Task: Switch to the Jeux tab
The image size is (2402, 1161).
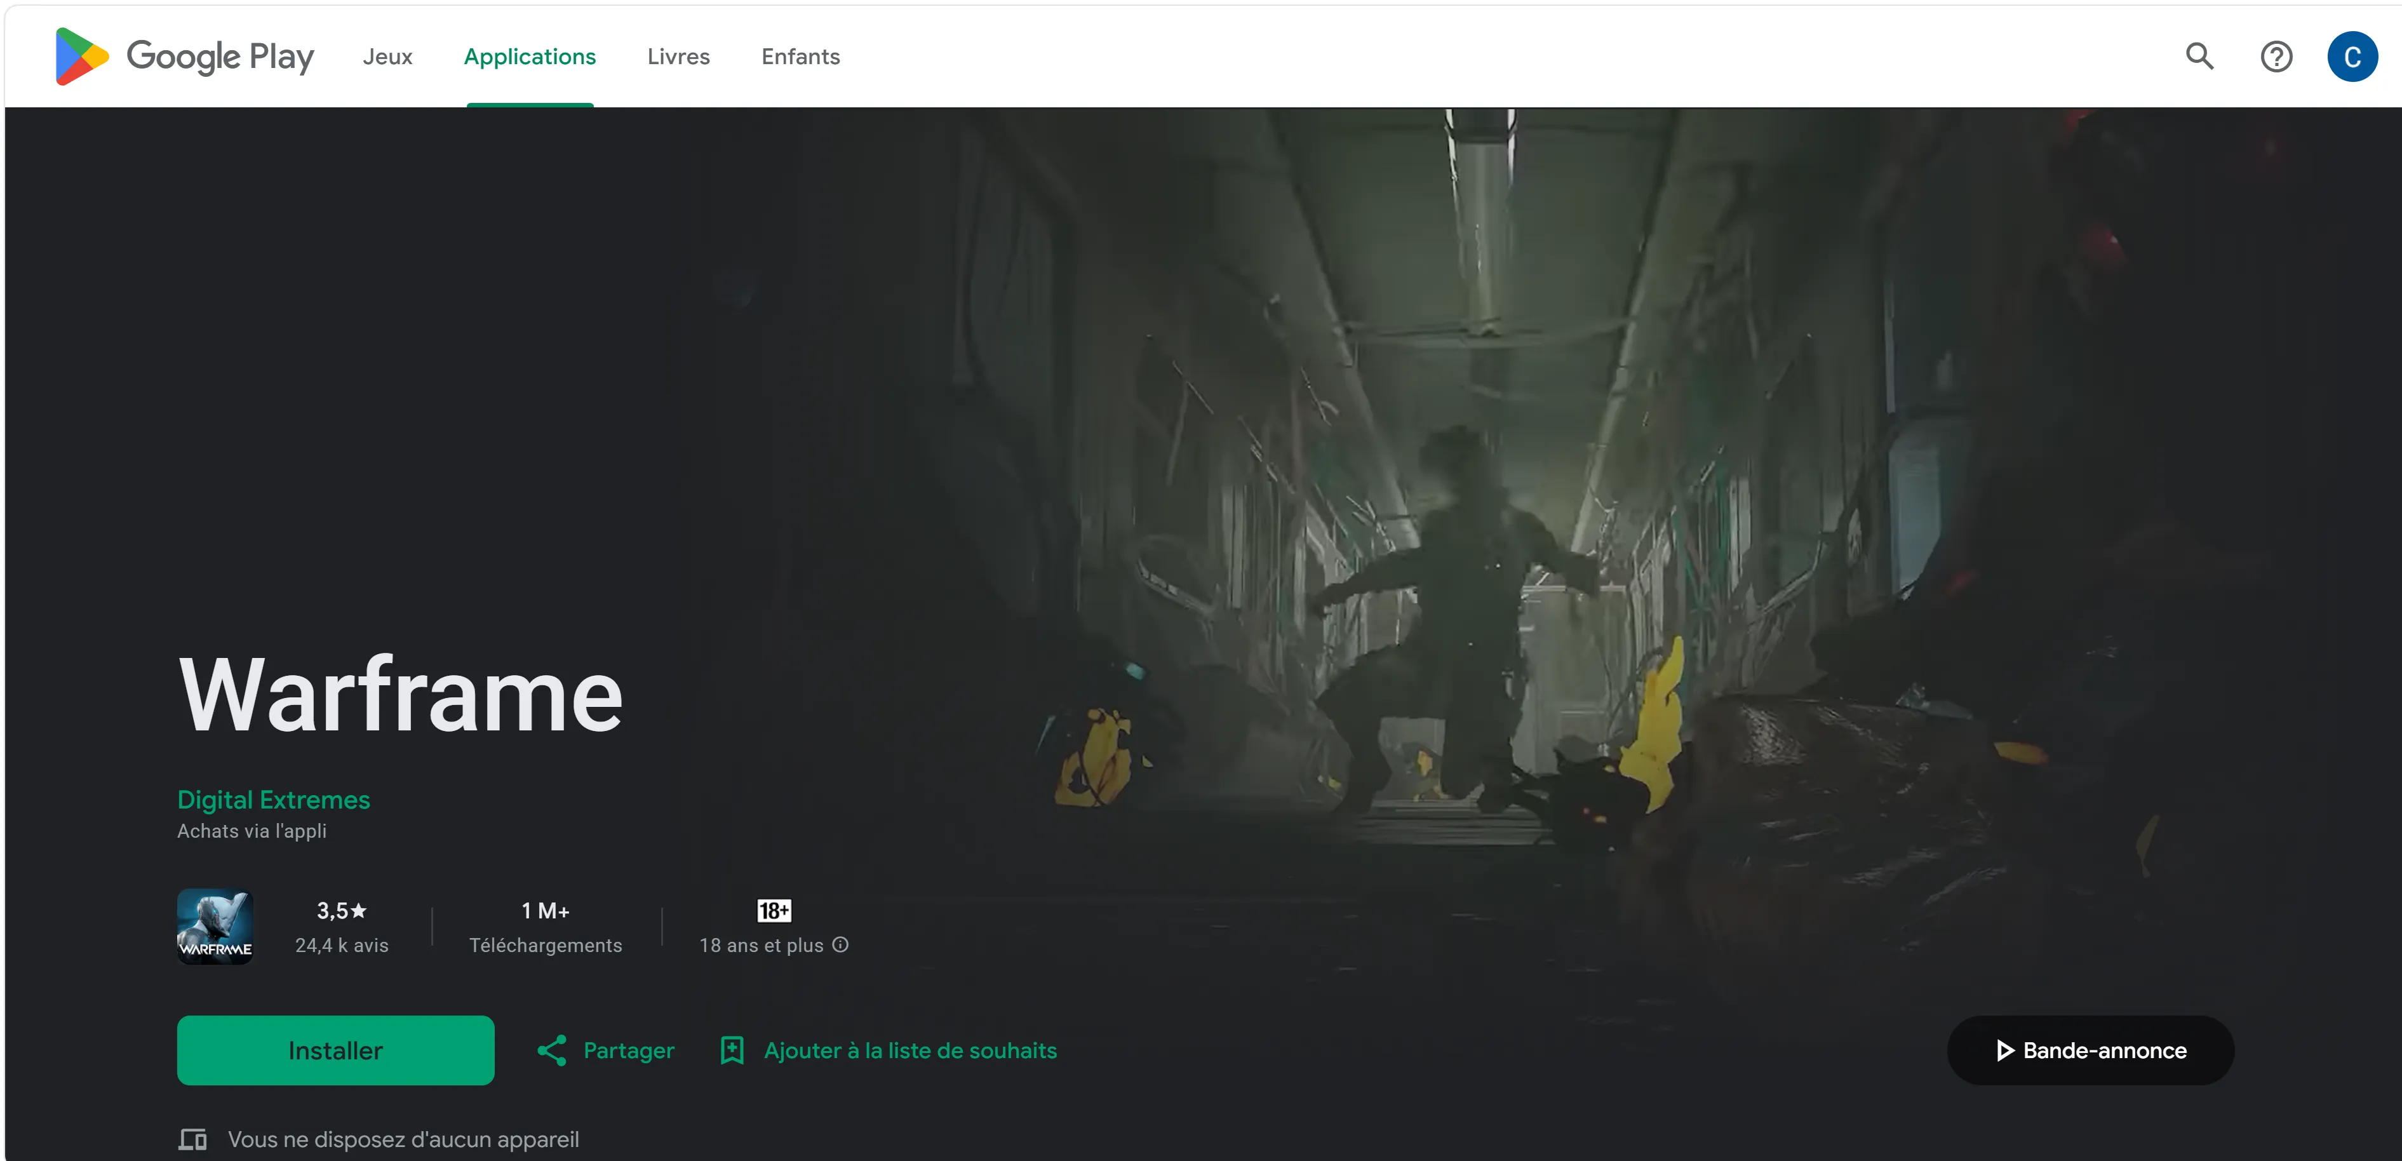Action: click(388, 57)
